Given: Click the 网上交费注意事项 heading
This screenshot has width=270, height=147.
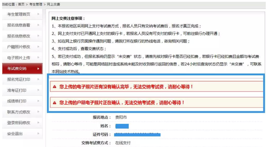Looking at the screenshot, I should tap(68, 19).
